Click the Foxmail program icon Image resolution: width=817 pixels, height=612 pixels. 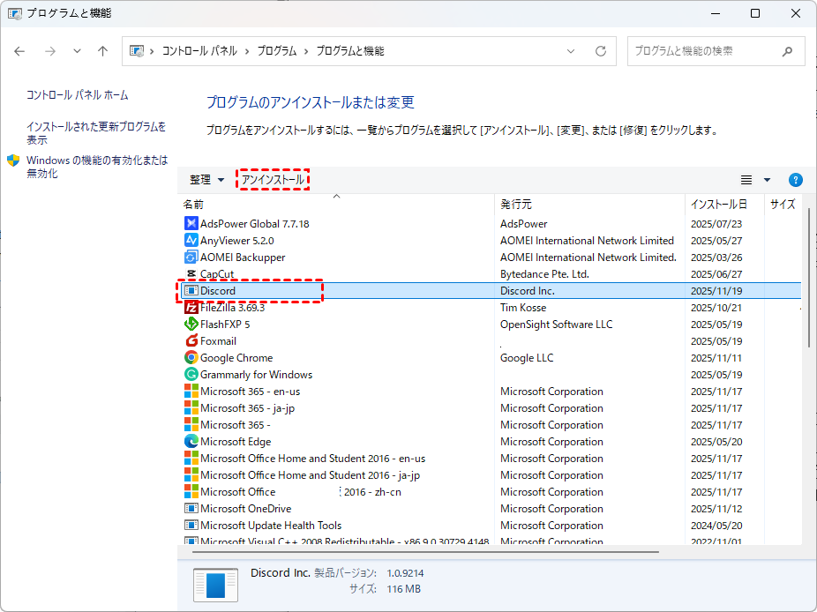(191, 341)
